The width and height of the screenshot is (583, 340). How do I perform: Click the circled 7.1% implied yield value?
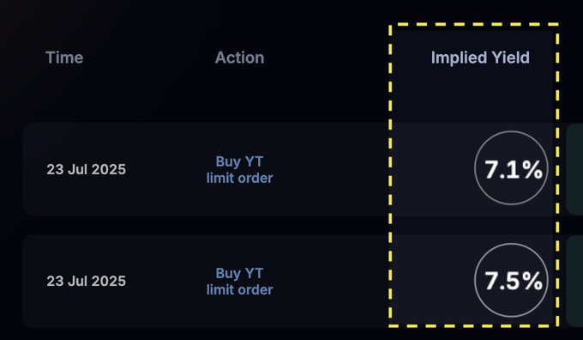pyautogui.click(x=511, y=168)
